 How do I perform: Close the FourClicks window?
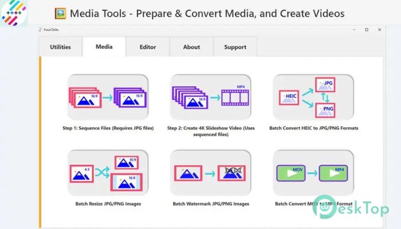coord(379,30)
